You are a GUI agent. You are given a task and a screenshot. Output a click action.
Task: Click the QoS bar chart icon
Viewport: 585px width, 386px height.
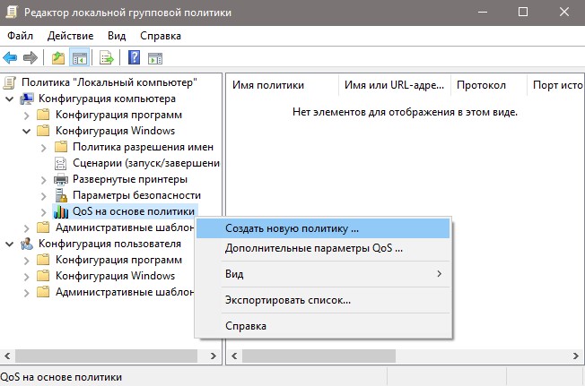coord(61,211)
